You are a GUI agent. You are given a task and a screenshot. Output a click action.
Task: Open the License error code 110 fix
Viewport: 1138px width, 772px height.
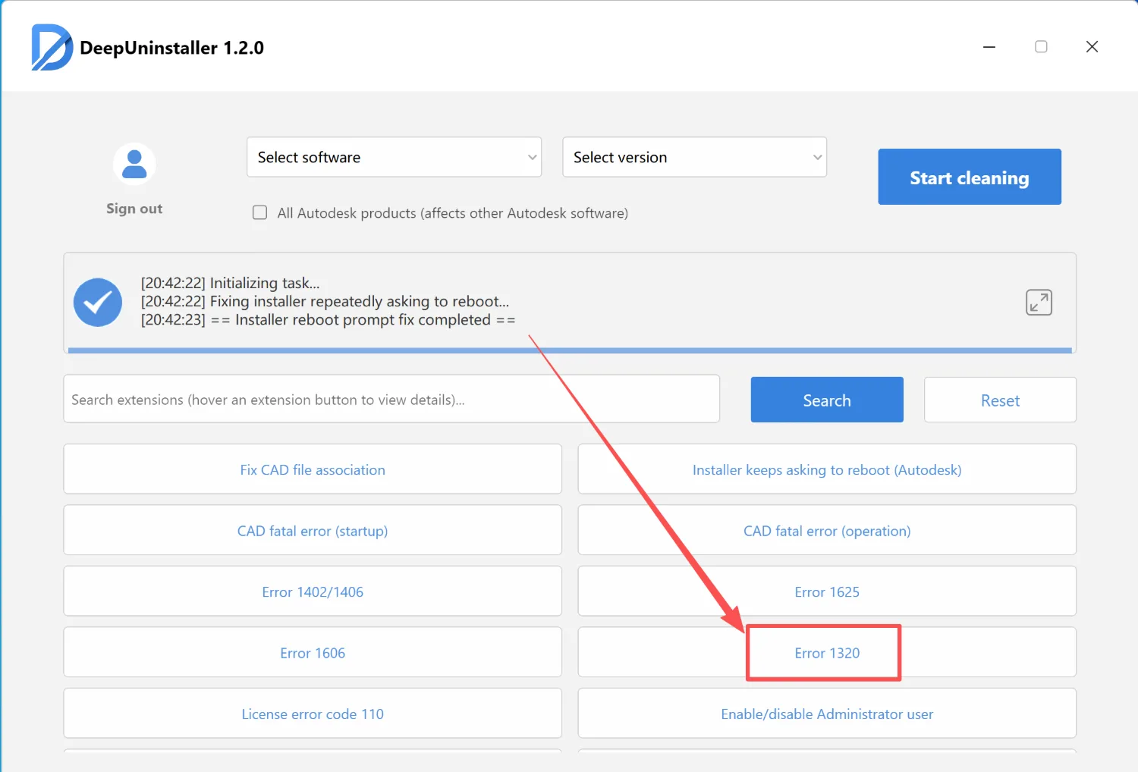click(313, 714)
